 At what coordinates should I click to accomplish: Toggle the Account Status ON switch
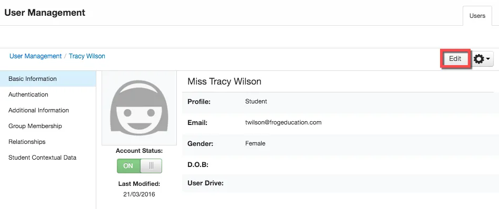(139, 166)
